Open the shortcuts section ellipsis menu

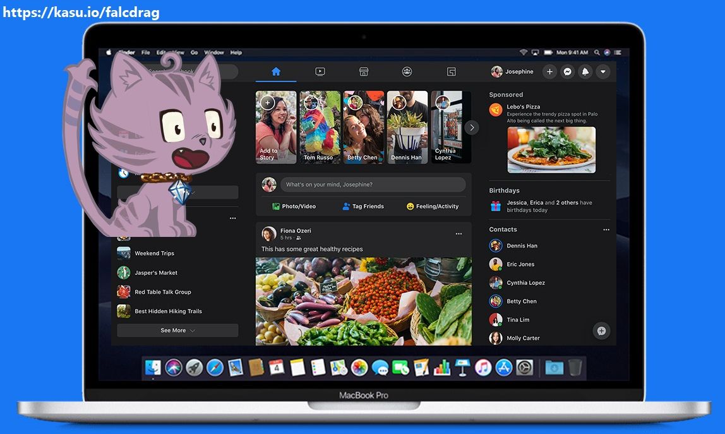(232, 218)
